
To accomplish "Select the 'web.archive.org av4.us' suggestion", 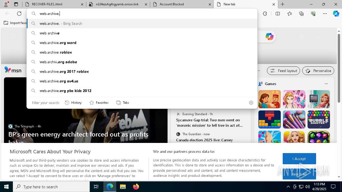I will pos(142,81).
